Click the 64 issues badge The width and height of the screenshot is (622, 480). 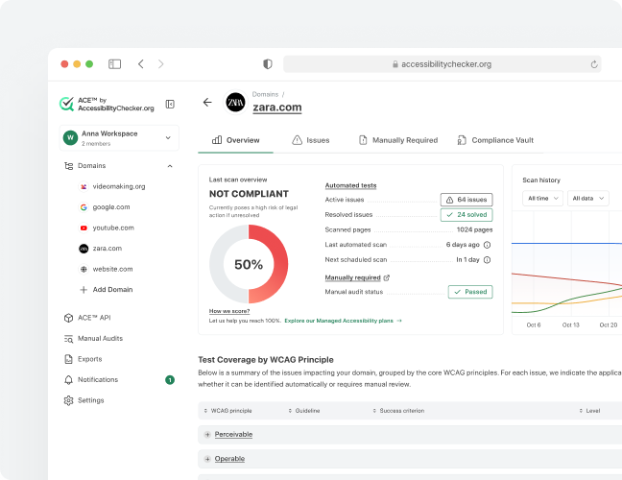[466, 200]
